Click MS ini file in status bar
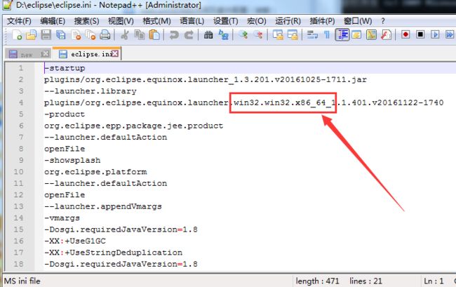Screen dimensions: 456x287 coord(22,281)
